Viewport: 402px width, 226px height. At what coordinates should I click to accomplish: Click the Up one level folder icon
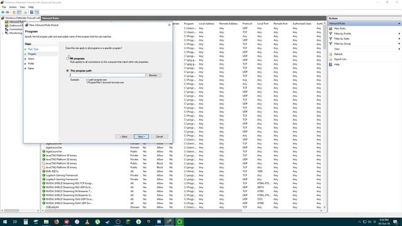click(x=14, y=13)
